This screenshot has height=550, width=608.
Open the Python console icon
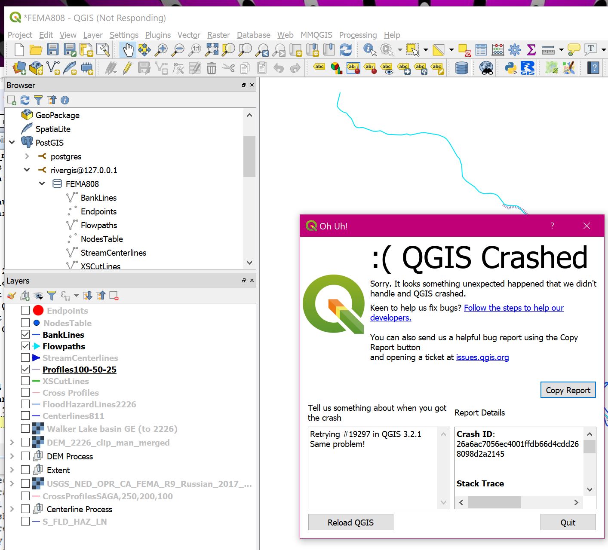tap(510, 68)
